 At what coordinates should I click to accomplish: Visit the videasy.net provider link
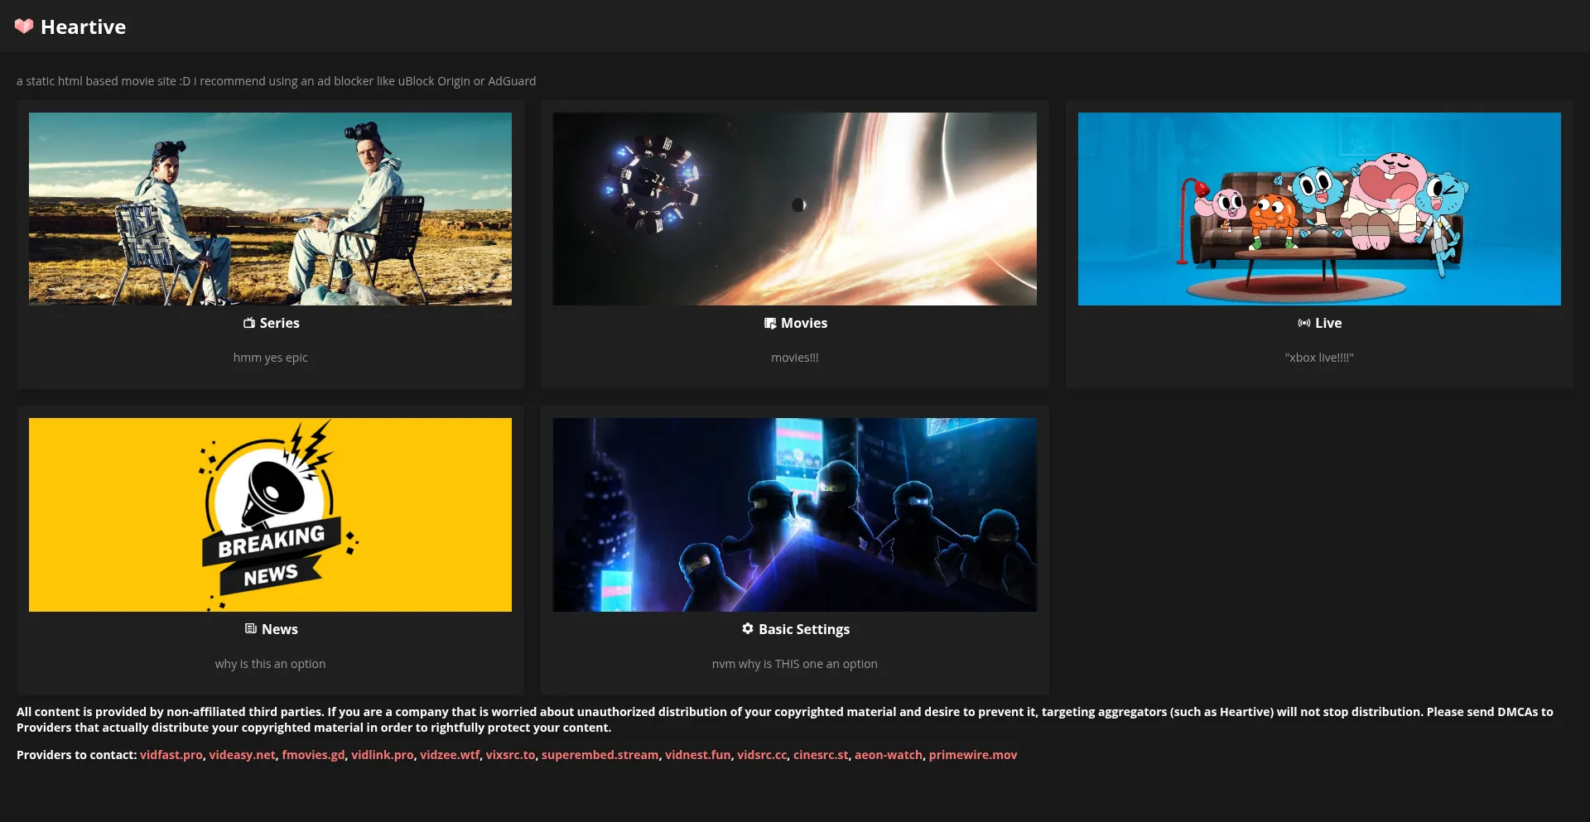coord(242,755)
